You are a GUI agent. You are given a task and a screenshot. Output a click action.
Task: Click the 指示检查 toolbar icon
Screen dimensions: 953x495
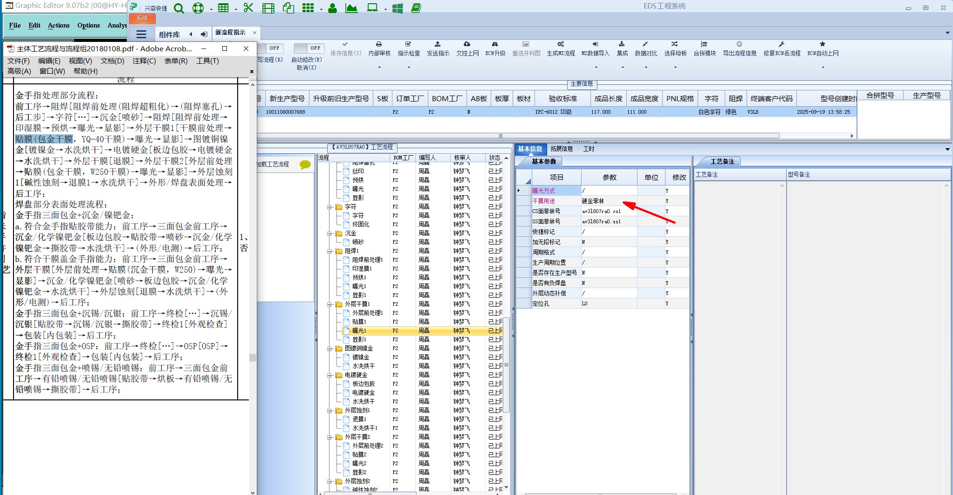click(409, 44)
